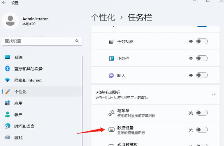The image size is (224, 146).
Task: Click the 显示触摸键盘图标 description text
Action: tap(131, 133)
